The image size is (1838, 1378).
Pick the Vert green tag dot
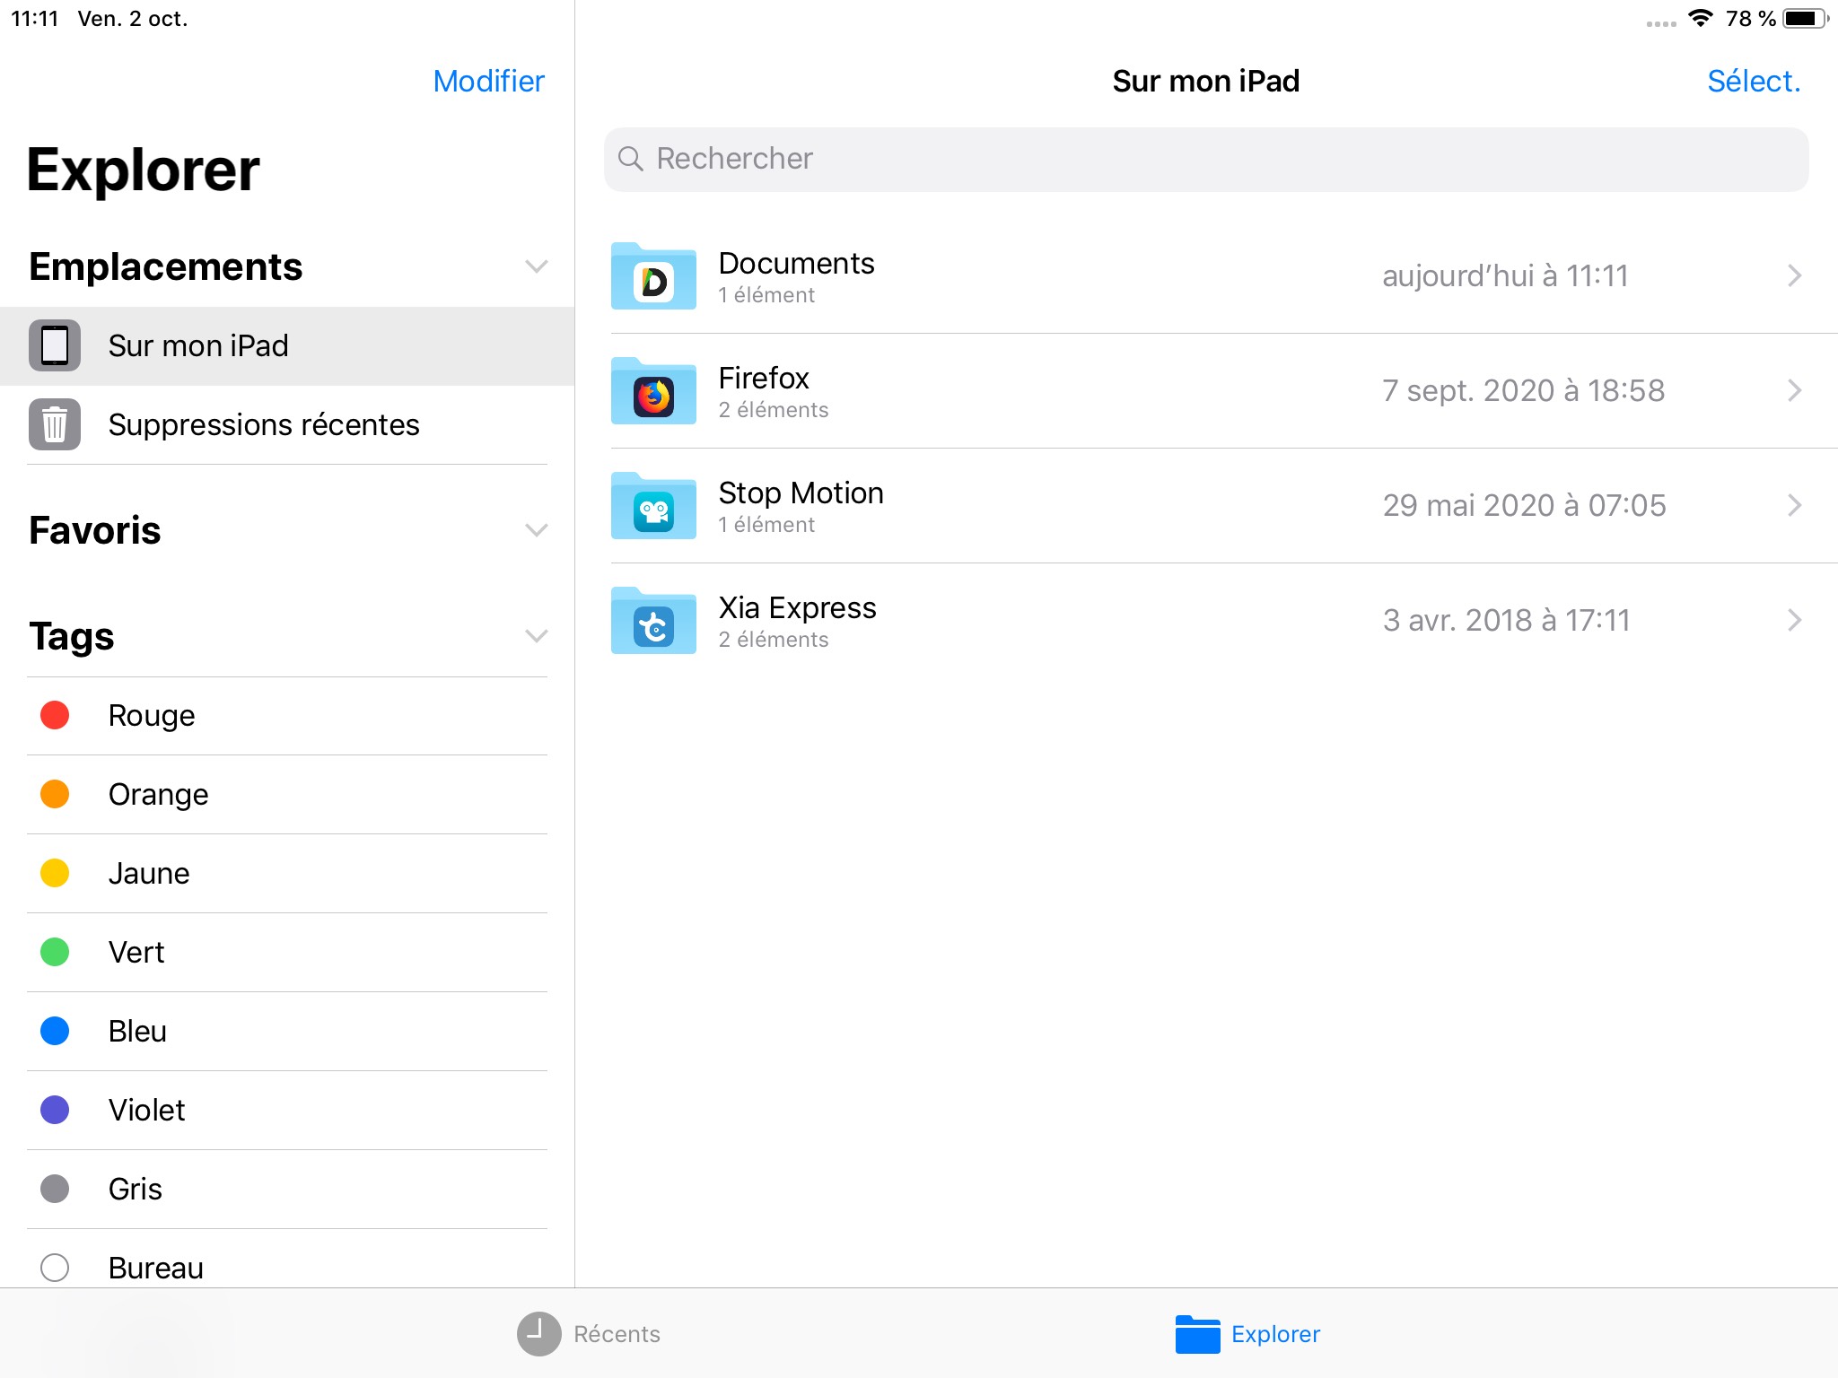[x=55, y=952]
